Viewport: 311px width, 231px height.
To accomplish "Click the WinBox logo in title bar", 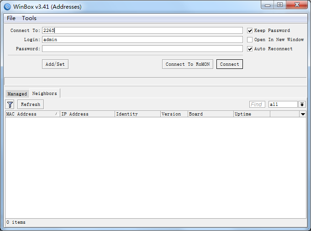I will (7, 6).
